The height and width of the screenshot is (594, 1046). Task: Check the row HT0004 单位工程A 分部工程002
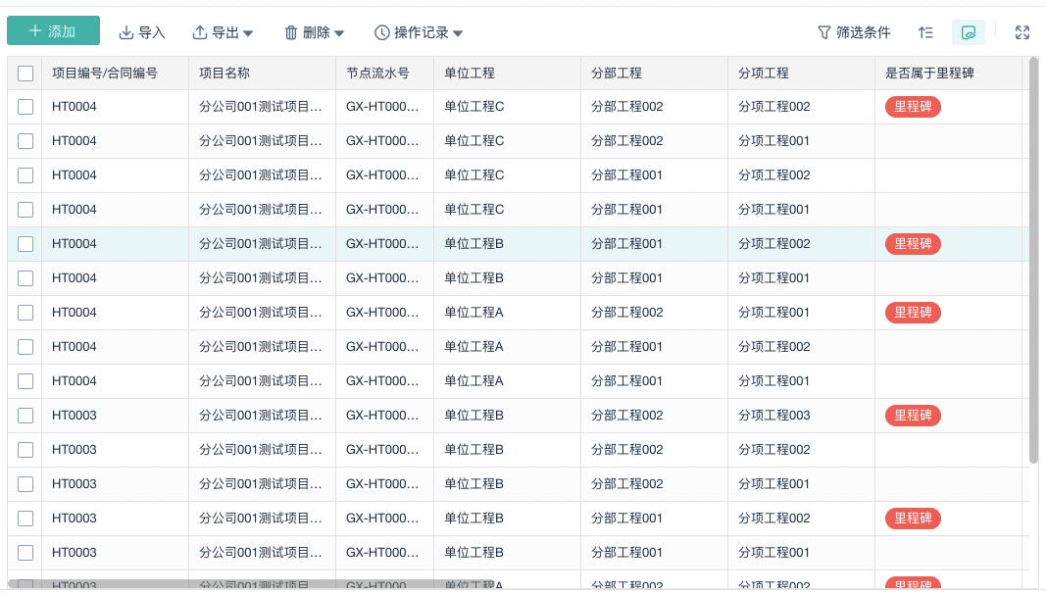(x=25, y=313)
